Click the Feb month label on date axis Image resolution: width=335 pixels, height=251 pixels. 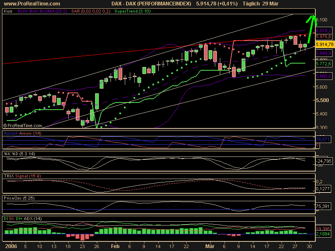[x=116, y=246]
